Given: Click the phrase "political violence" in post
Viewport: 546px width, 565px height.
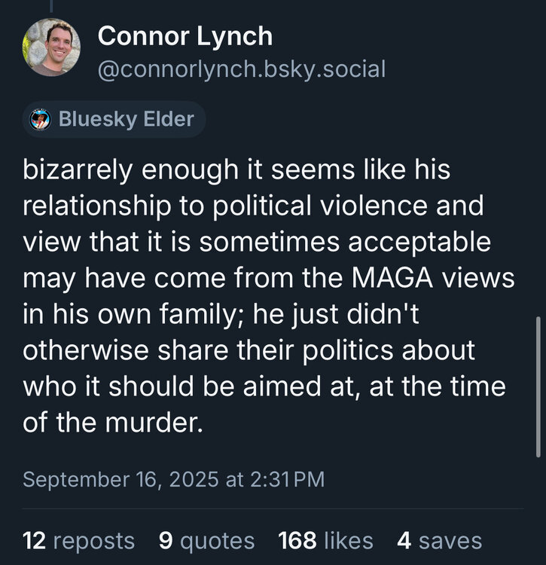Looking at the screenshot, I should pos(354,206).
